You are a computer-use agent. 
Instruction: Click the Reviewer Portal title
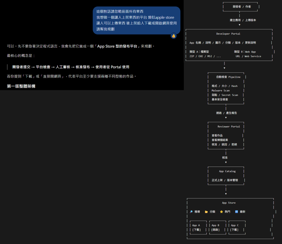point(229,127)
